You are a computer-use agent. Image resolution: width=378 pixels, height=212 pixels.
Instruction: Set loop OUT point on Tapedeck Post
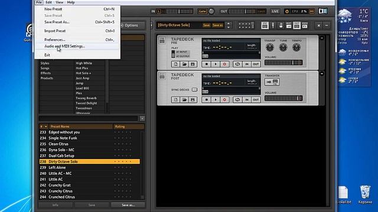point(256,100)
